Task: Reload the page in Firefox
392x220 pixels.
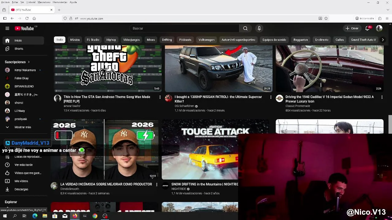Action: click(x=27, y=18)
